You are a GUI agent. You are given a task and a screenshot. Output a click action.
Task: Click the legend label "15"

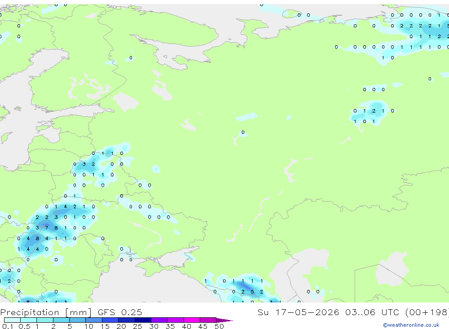pyautogui.click(x=105, y=326)
